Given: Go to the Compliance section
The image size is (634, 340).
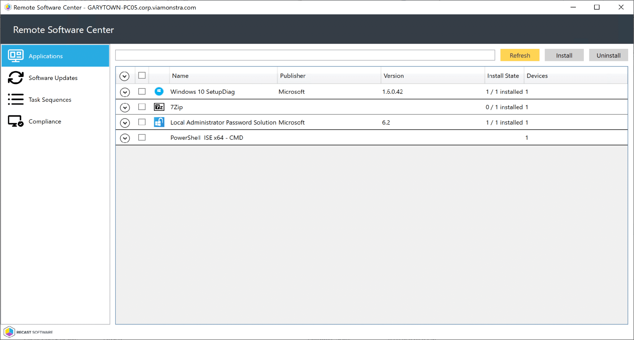Looking at the screenshot, I should (55, 121).
